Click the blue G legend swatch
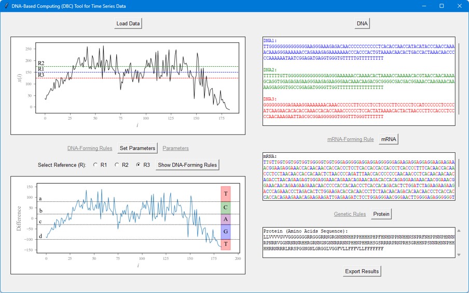 point(226,232)
